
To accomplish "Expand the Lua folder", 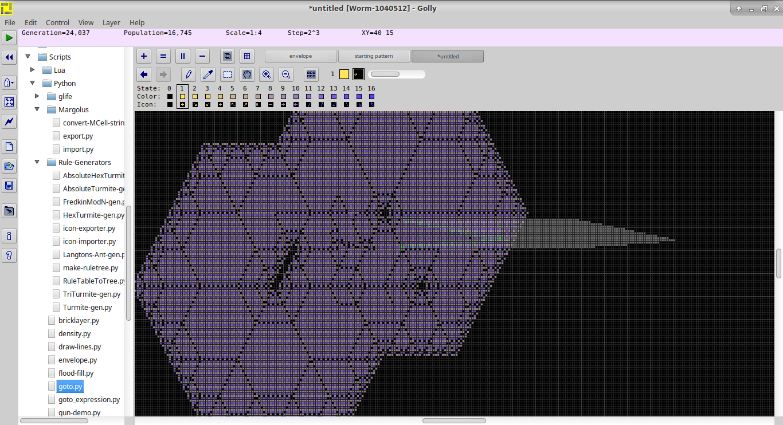I will coord(33,70).
